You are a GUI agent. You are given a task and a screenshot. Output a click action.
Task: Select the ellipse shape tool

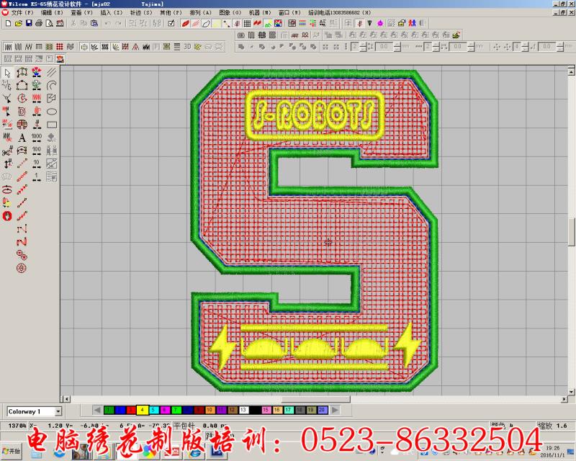(x=52, y=112)
